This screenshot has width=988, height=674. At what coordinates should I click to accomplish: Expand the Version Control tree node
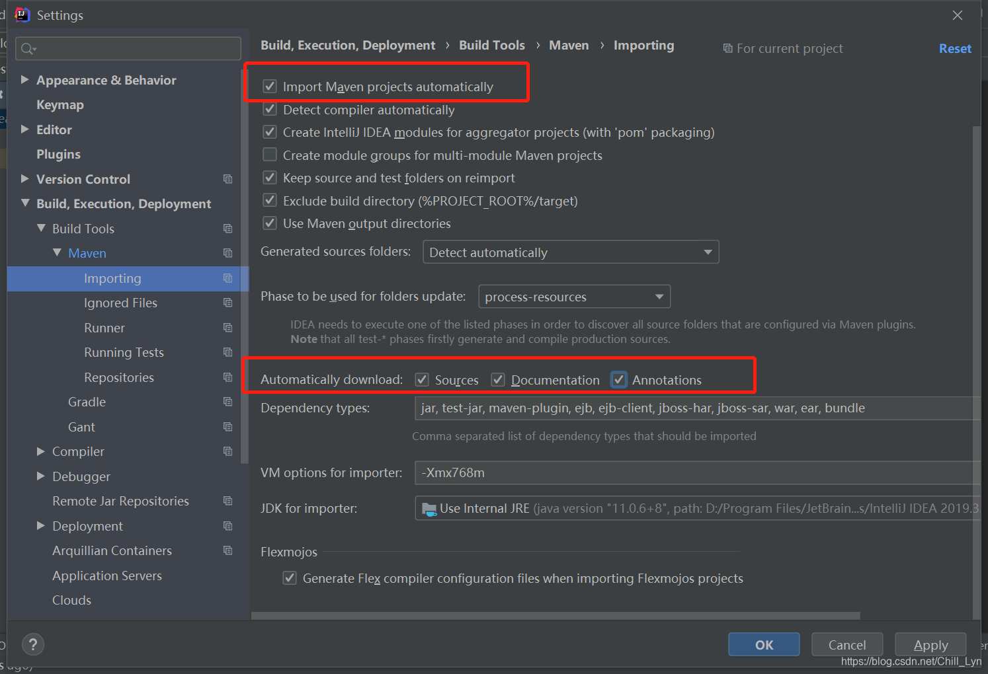pyautogui.click(x=25, y=179)
